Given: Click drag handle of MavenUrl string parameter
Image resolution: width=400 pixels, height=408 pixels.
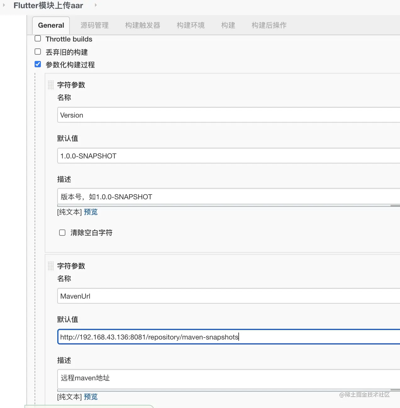Looking at the screenshot, I should click(51, 266).
